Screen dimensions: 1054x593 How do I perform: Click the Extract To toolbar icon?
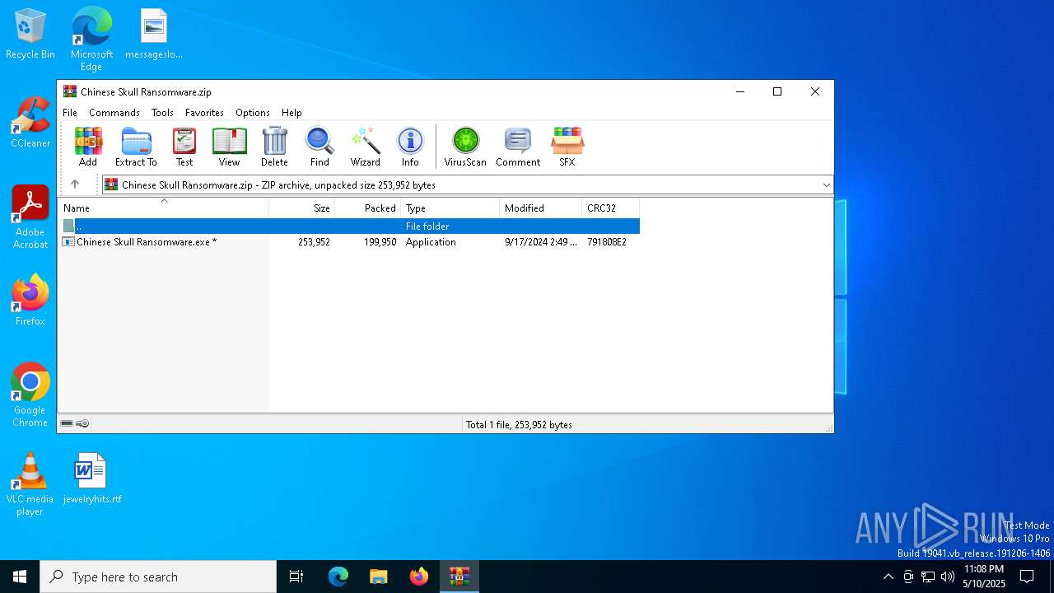click(136, 147)
